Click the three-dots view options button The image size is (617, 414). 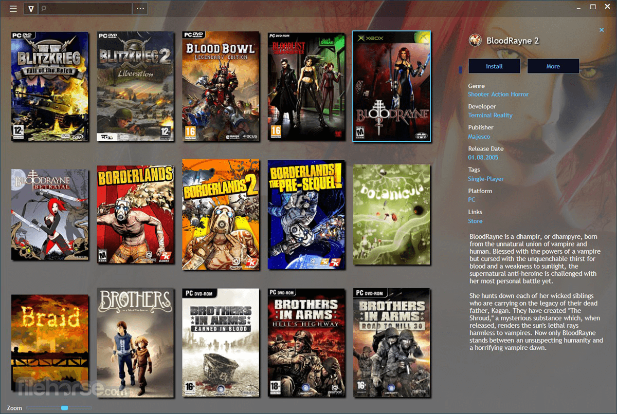pyautogui.click(x=140, y=9)
